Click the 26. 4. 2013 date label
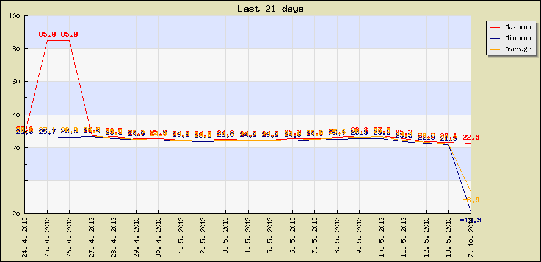The height and width of the screenshot is (262, 541). pyautogui.click(x=70, y=238)
